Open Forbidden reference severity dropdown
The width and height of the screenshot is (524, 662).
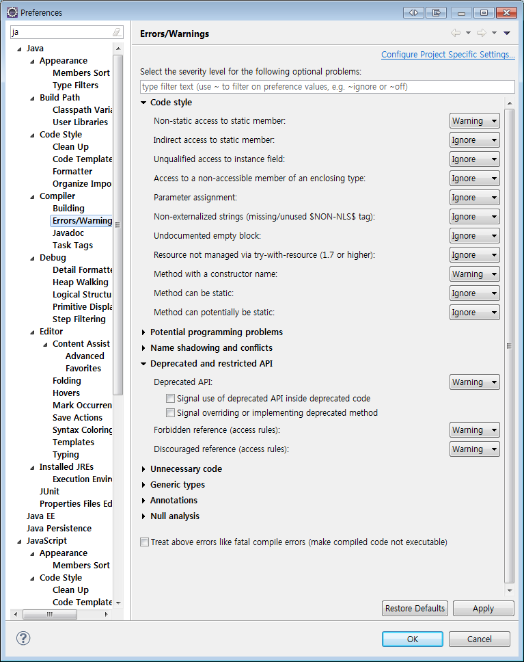click(x=475, y=429)
